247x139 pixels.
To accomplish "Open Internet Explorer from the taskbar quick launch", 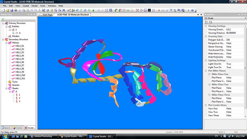I will pyautogui.click(x=21, y=136).
